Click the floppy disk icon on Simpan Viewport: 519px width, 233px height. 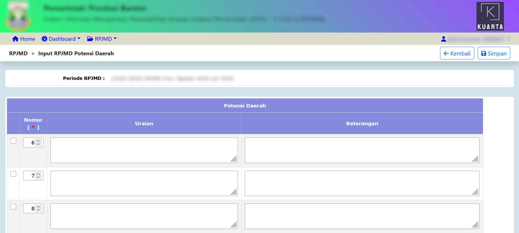coord(484,54)
